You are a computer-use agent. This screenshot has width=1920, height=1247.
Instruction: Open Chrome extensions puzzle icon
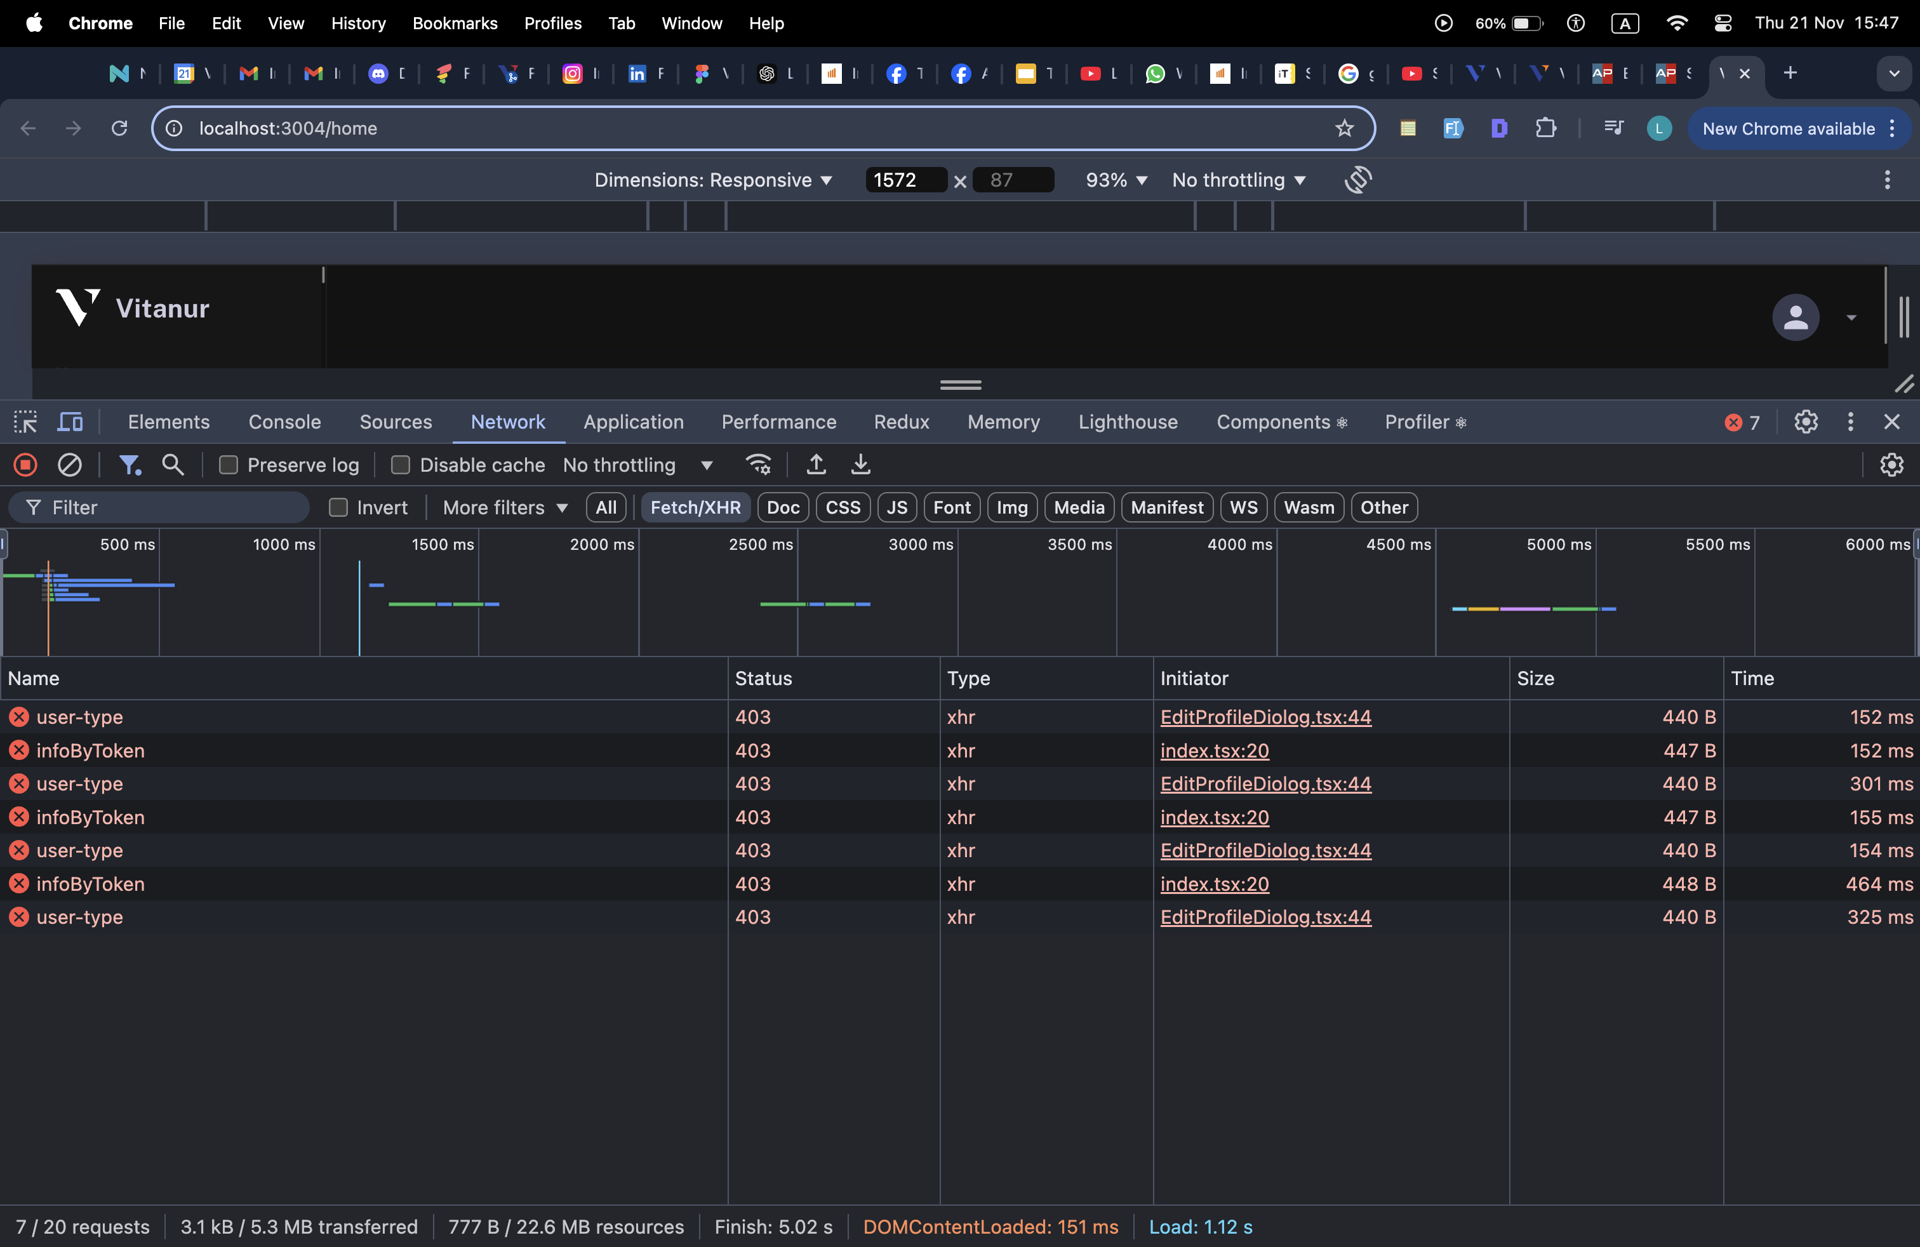click(1545, 128)
